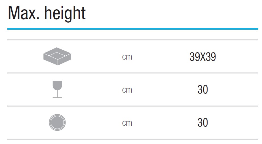
Task: Select the "39X39" basket dimension value
Action: click(202, 57)
